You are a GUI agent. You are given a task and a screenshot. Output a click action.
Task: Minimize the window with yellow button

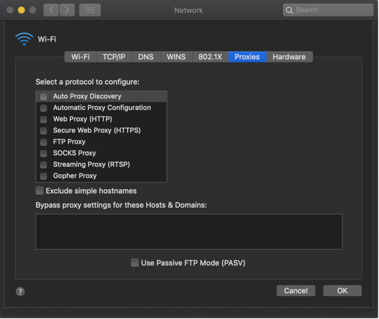pos(21,10)
